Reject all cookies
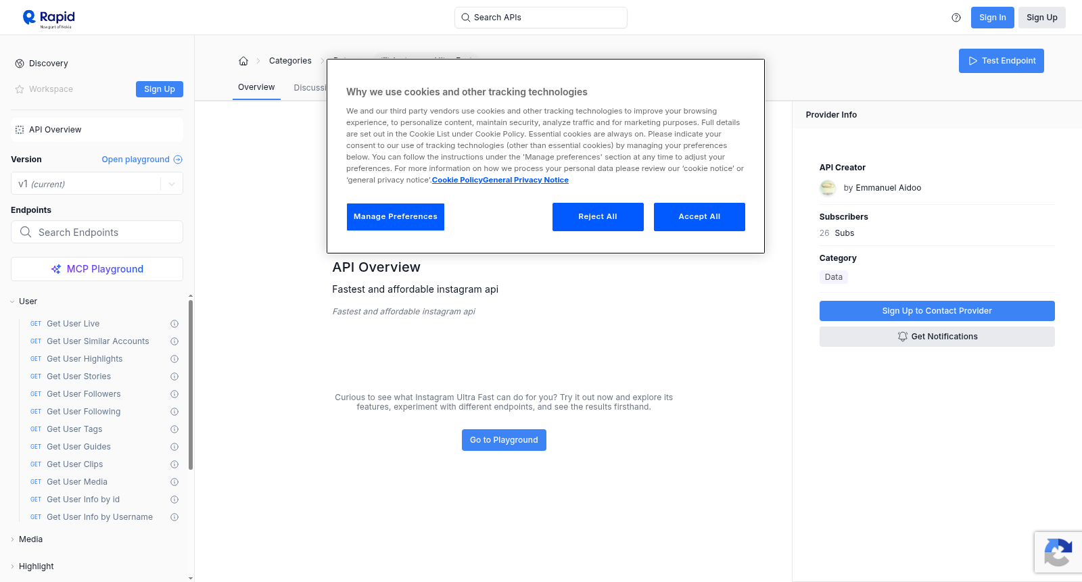The width and height of the screenshot is (1082, 582). [x=598, y=217]
